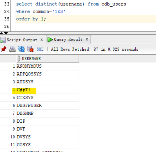
Task: Pin the Query Result tab
Action: point(4,49)
